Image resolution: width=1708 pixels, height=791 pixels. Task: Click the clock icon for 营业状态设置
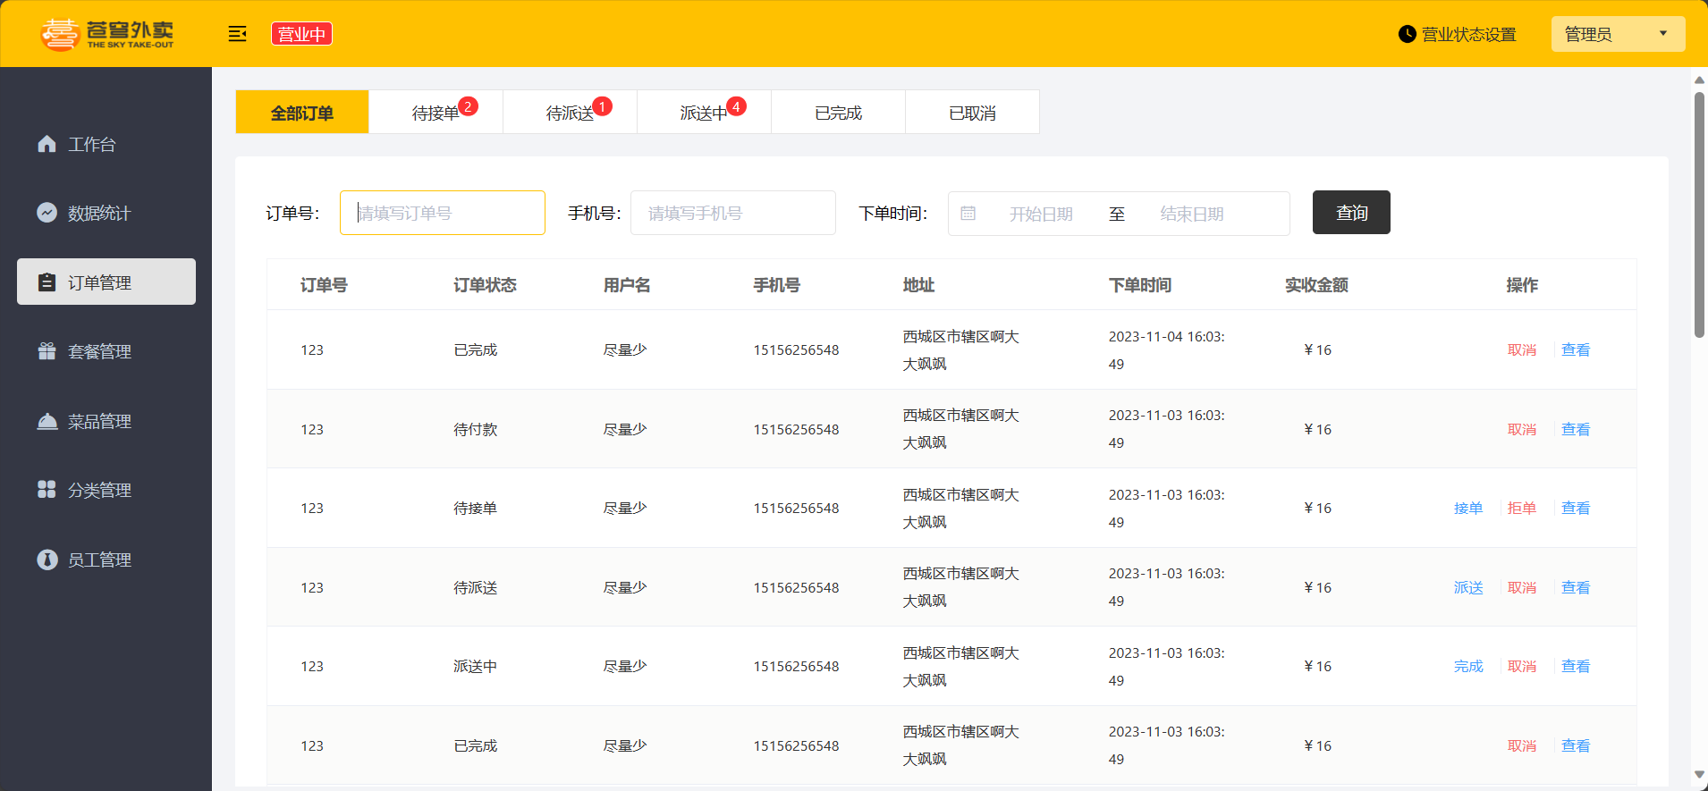[x=1407, y=34]
